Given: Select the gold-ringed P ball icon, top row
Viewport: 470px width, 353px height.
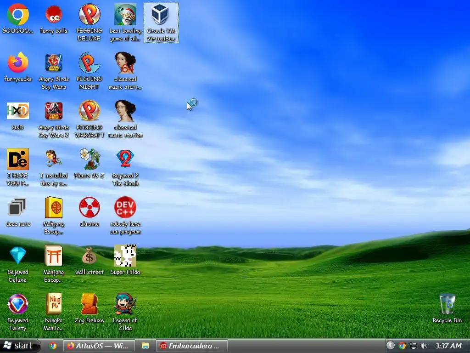Looking at the screenshot, I should pos(90,14).
